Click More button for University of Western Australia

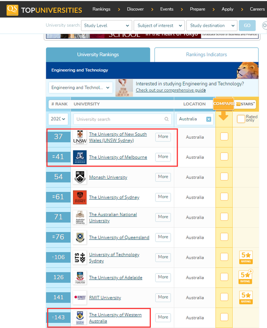[x=163, y=317]
